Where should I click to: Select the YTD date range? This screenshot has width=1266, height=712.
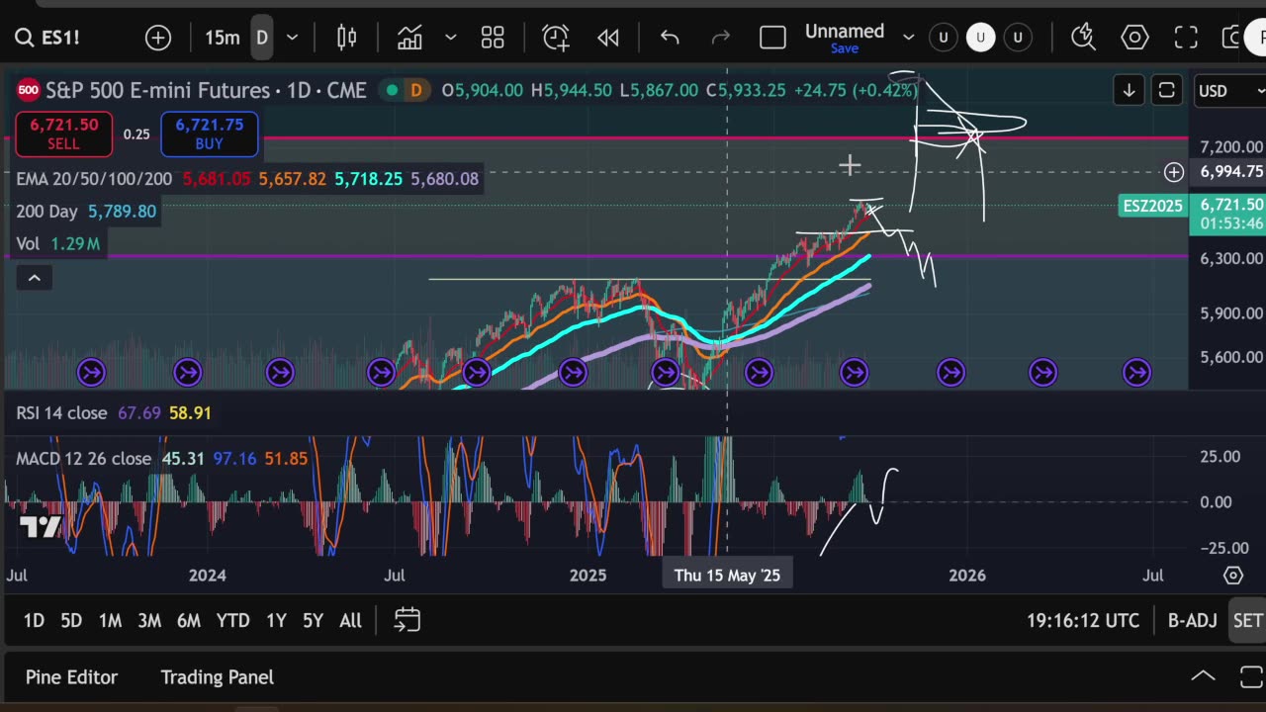233,620
